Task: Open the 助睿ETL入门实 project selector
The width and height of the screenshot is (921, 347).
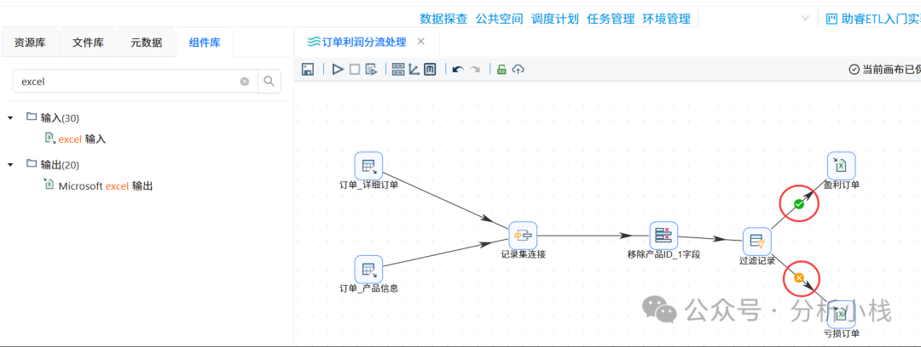Action: [873, 19]
